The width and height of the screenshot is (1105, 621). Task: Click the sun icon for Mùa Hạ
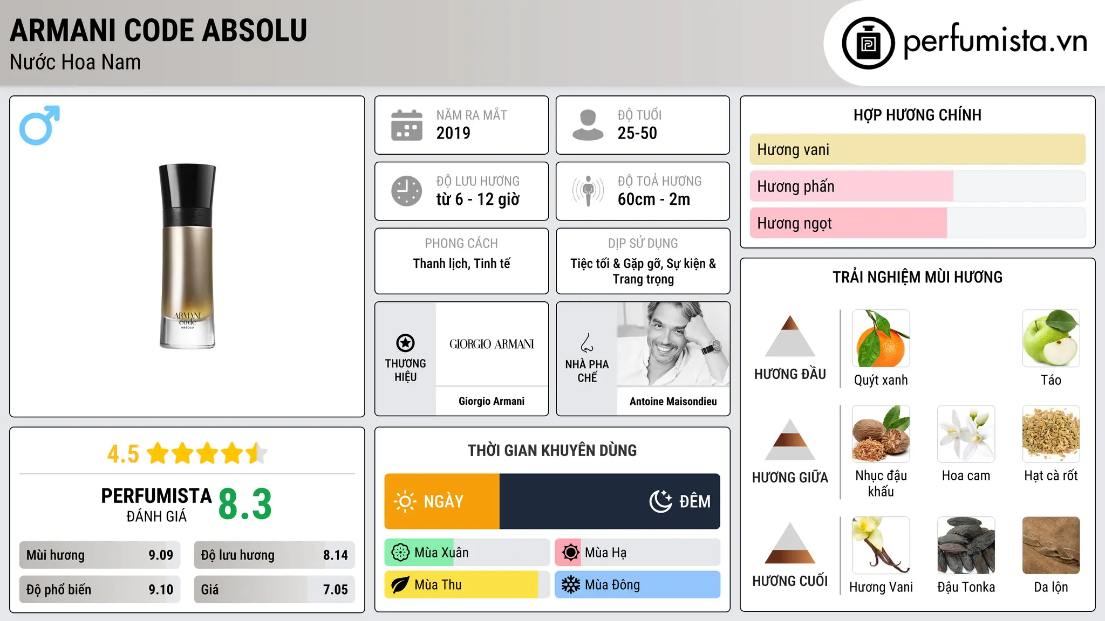pos(570,553)
